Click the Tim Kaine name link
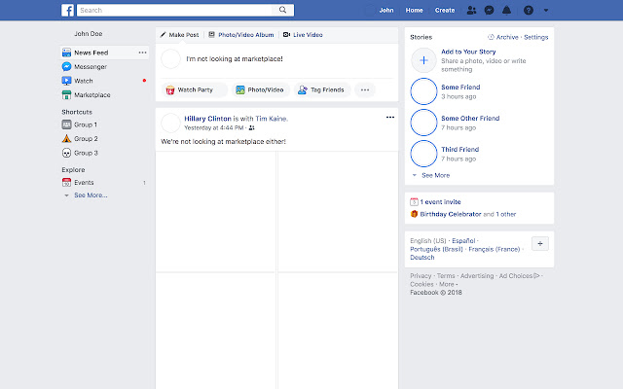 coord(272,119)
